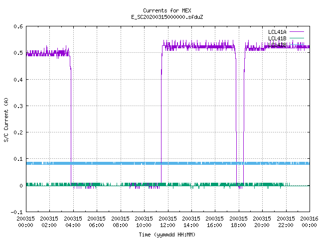The height and width of the screenshot is (239, 319).
Task: Click the x-axis tick label 200315 04:00
Action: (73, 222)
